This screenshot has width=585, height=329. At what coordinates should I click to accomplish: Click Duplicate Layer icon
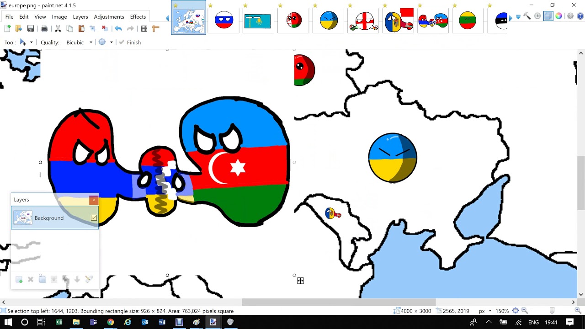[x=42, y=279]
